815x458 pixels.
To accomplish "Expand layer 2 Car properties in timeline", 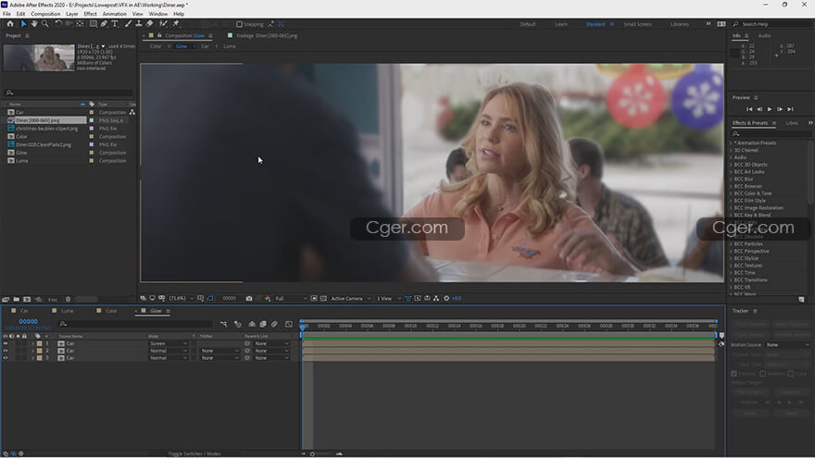I will (x=32, y=351).
